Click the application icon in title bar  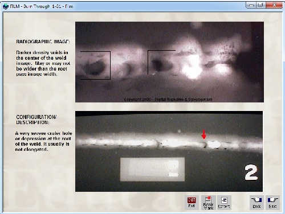coord(6,6)
